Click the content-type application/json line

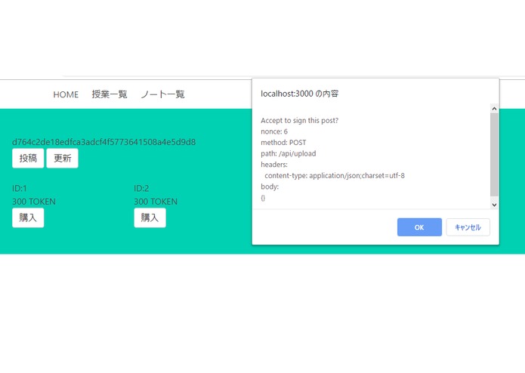[x=335, y=176]
